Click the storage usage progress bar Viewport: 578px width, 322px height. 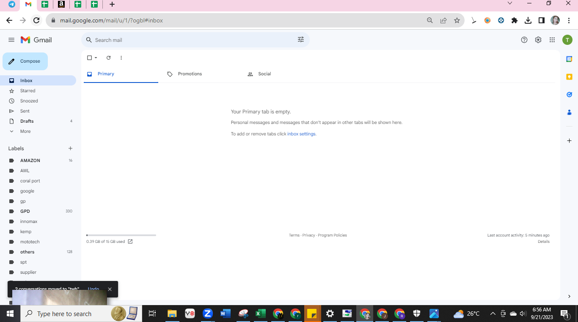121,235
